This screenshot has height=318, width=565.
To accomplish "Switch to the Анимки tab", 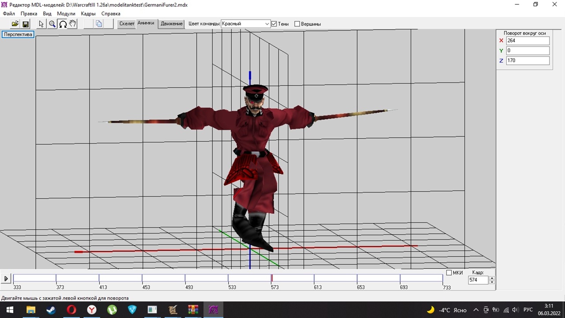I will pos(146,23).
